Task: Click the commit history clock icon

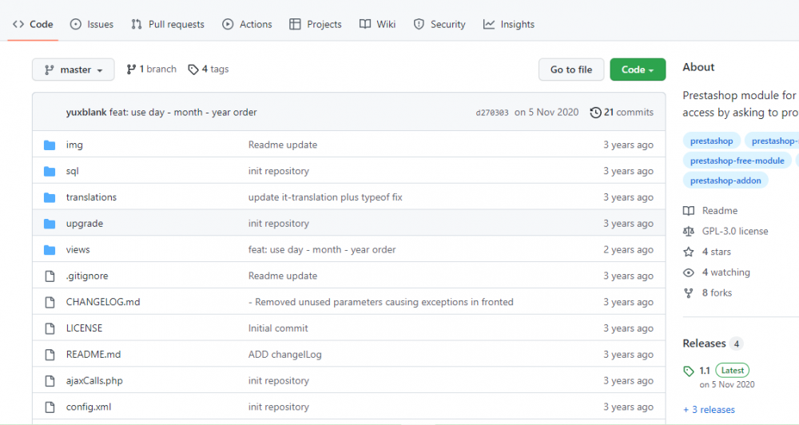Action: pos(595,113)
